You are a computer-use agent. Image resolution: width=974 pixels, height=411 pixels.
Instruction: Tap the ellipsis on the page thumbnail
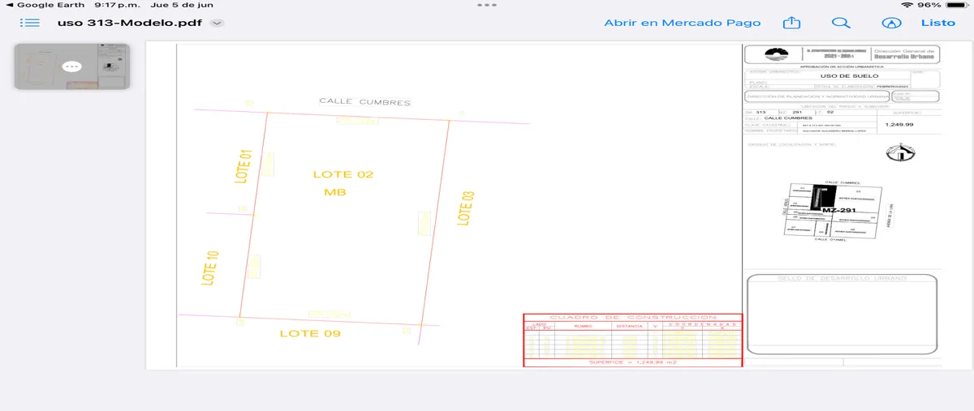pos(72,66)
